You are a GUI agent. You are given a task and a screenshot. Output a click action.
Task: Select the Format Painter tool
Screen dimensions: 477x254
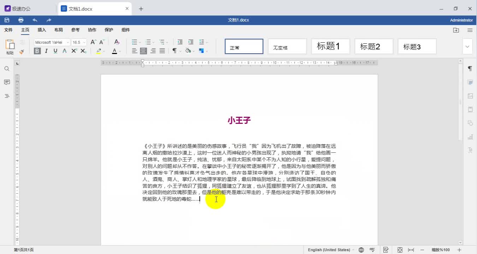(22, 51)
